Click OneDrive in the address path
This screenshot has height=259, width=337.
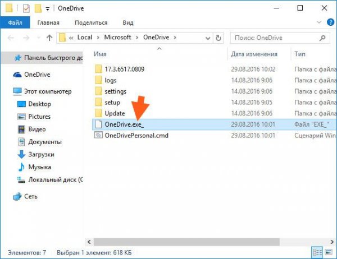pyautogui.click(x=156, y=38)
